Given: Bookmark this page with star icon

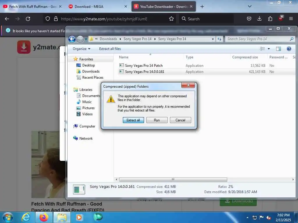Looking at the screenshot, I should click(171, 19).
